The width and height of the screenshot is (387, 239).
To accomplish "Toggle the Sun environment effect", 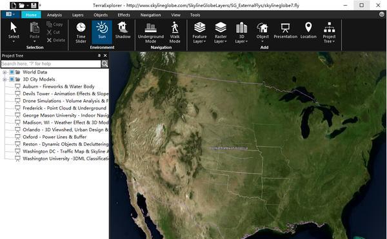I will tap(102, 32).
